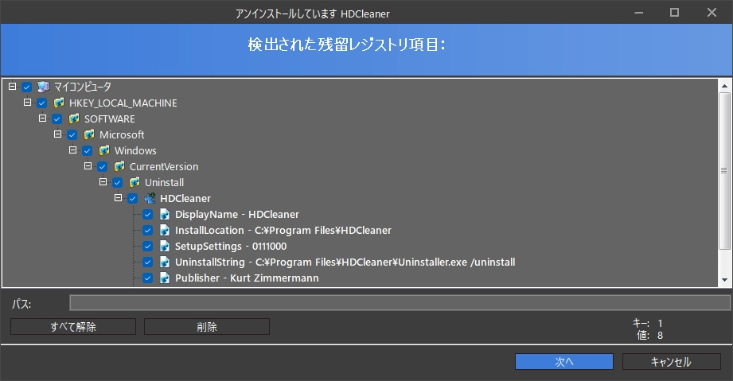Click the scrollbar up arrow

tap(724, 86)
